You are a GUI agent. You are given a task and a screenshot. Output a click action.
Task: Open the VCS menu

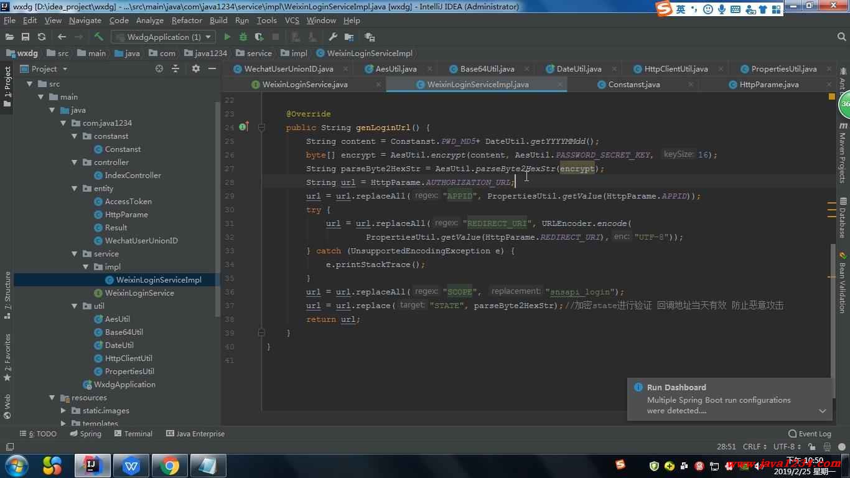[292, 21]
